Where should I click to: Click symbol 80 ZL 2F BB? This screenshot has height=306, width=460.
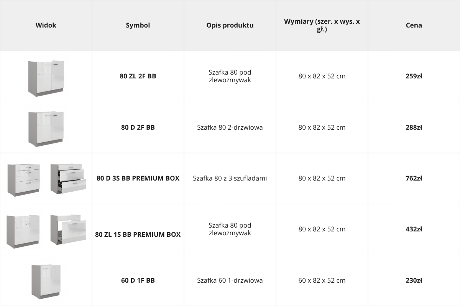[138, 76]
